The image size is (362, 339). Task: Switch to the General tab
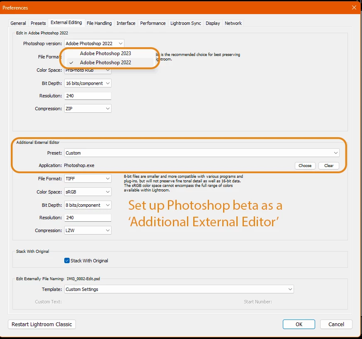(x=18, y=23)
